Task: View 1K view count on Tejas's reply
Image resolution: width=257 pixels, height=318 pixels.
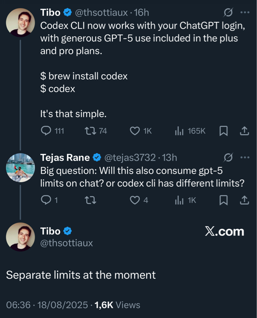Action: (179, 200)
